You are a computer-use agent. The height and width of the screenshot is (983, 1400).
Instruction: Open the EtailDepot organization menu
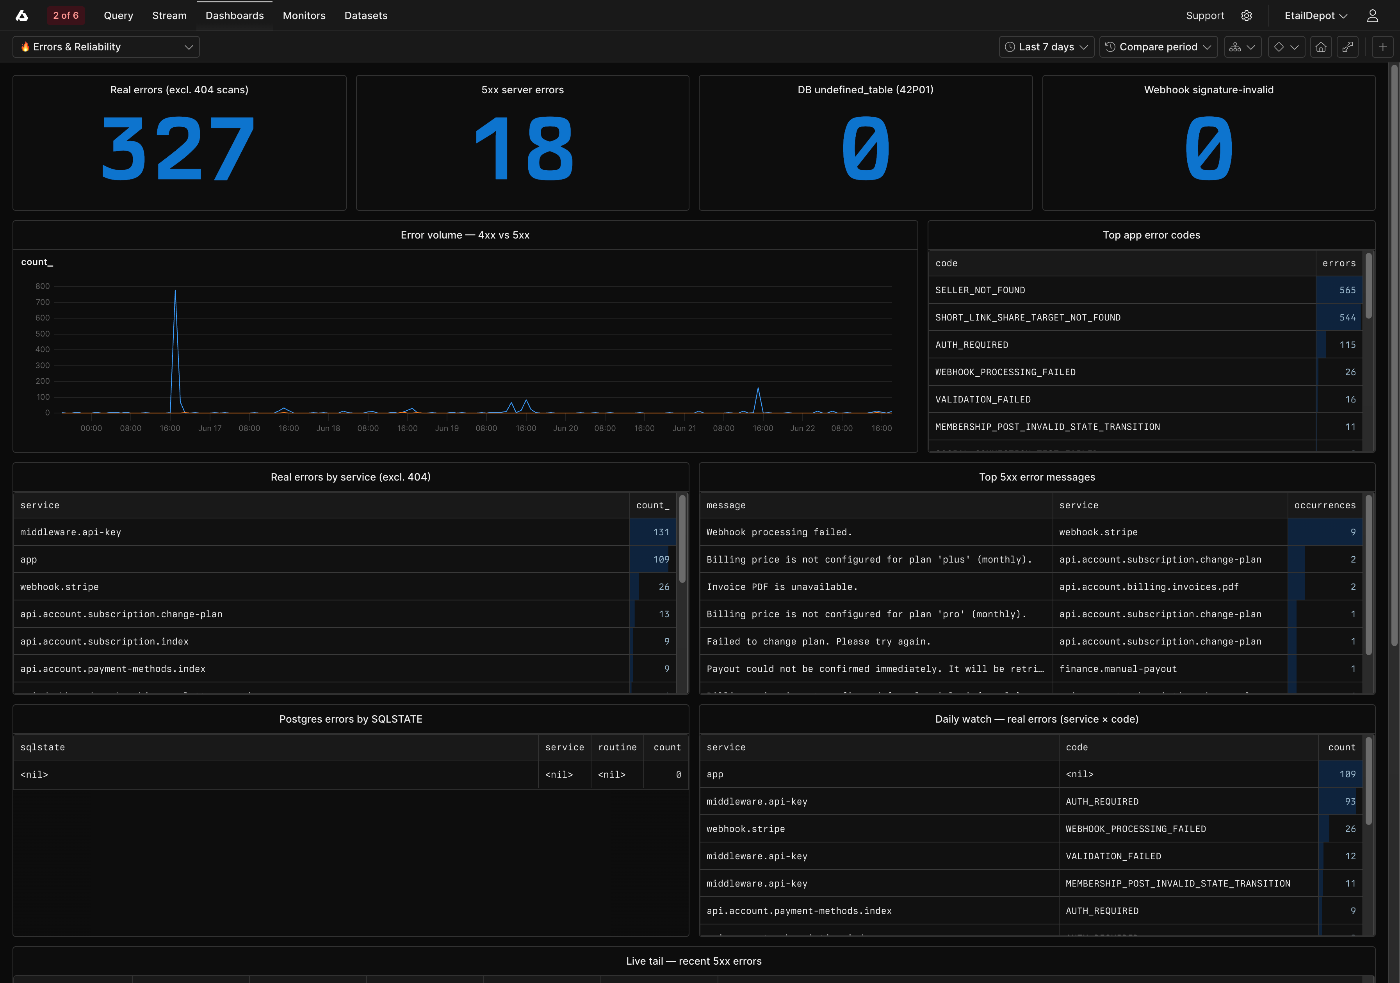[x=1316, y=16]
